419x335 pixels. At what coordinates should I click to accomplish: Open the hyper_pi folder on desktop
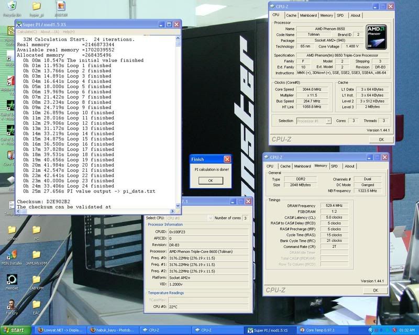[x=36, y=7]
